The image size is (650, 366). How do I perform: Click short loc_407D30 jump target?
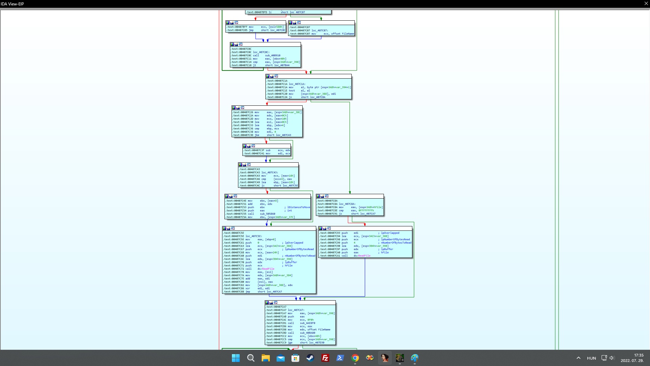(x=317, y=343)
